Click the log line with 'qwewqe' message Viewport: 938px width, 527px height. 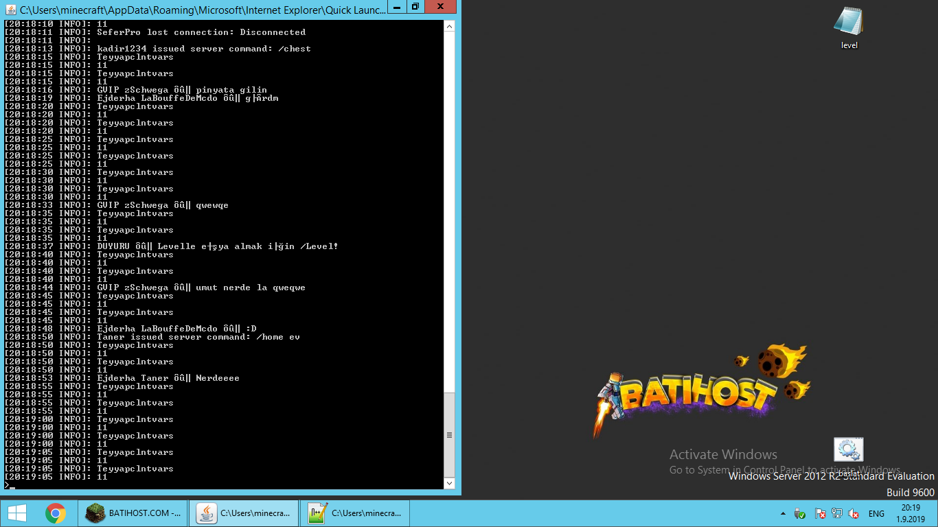click(x=117, y=205)
